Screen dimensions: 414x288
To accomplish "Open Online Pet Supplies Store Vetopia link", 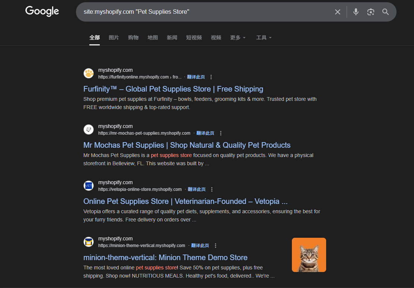I will pyautogui.click(x=185, y=201).
